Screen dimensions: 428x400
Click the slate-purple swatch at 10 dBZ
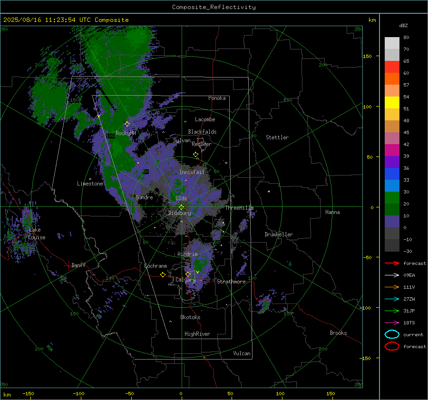coord(392,222)
